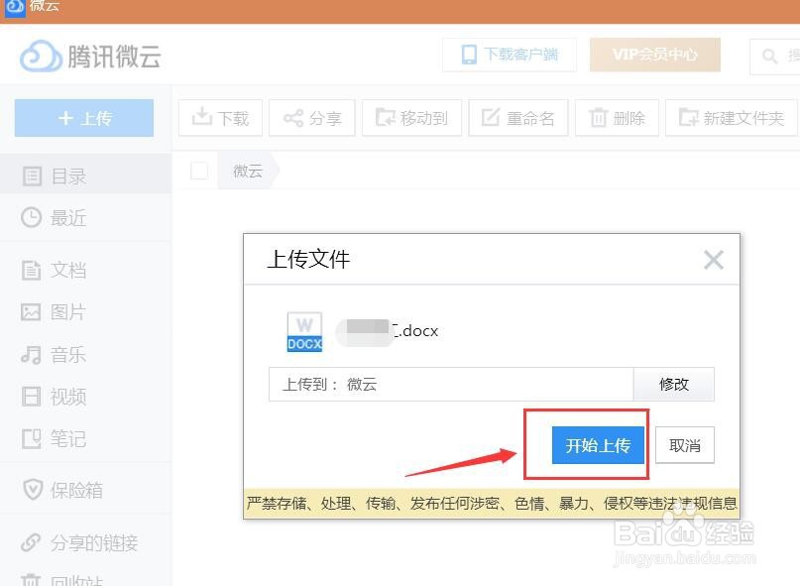Open 最近 recent in the sidebar
Viewport: 800px width, 586px height.
click(85, 218)
